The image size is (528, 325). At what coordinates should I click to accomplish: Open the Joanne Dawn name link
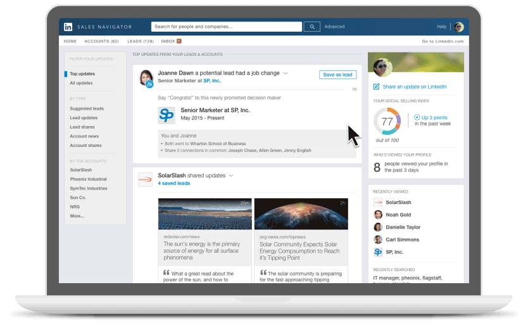[x=176, y=73]
